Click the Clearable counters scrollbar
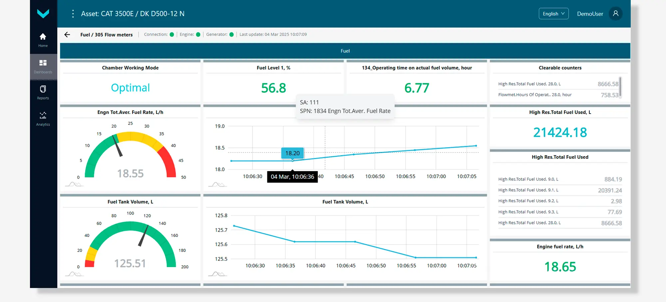The height and width of the screenshot is (302, 666). click(620, 87)
